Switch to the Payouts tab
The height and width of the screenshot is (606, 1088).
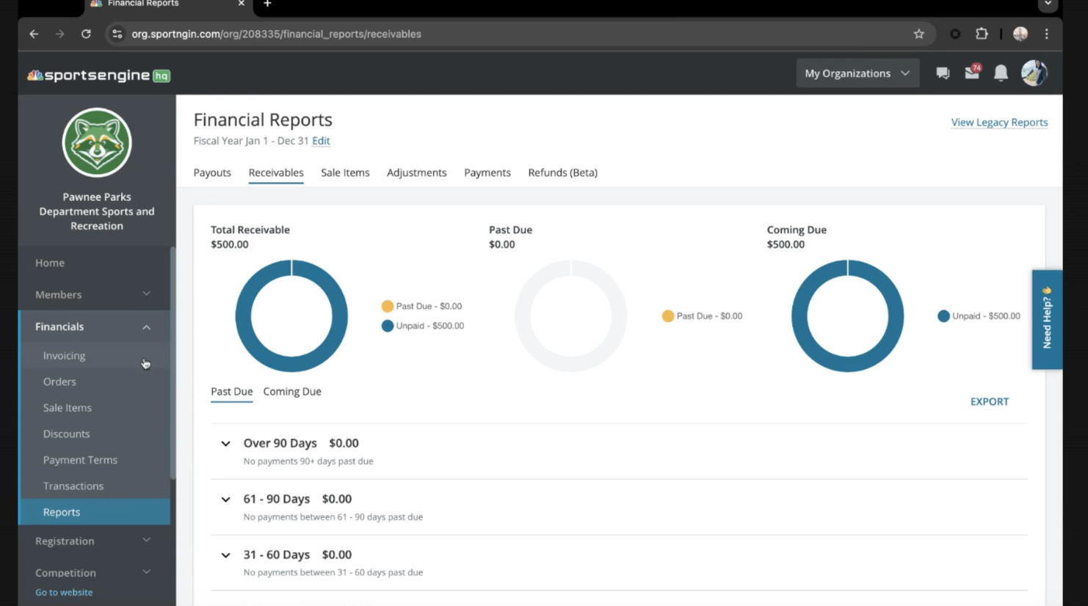click(x=212, y=173)
